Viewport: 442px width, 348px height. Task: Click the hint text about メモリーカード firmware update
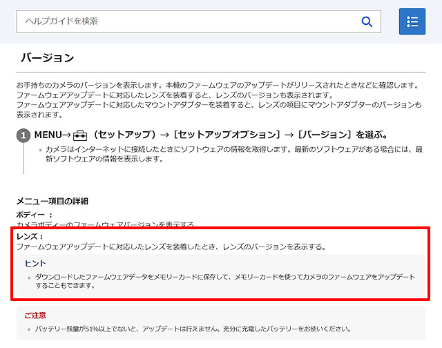click(221, 280)
